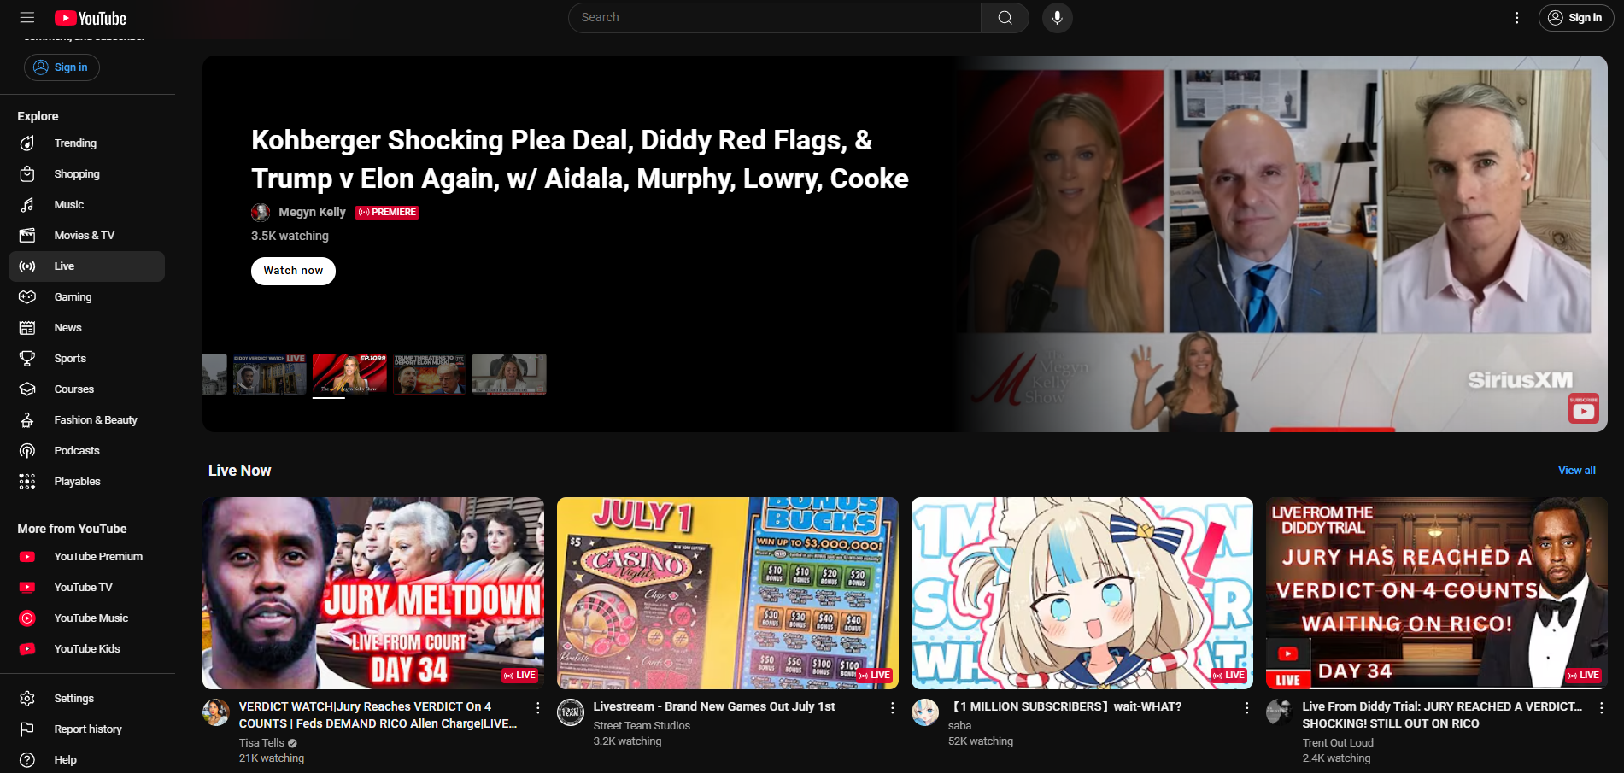Viewport: 1624px width, 773px height.
Task: Activate voice search microphone
Action: [x=1057, y=18]
